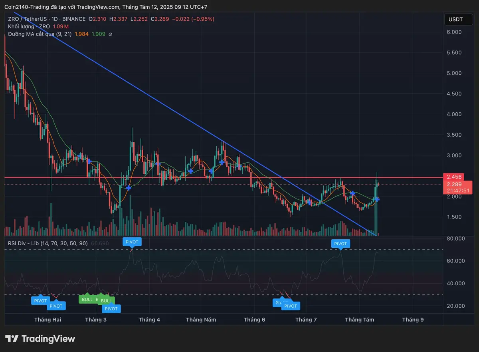The width and height of the screenshot is (479, 352).
Task: Click the PIVOT label above Tháng Tám
Action: [x=340, y=243]
